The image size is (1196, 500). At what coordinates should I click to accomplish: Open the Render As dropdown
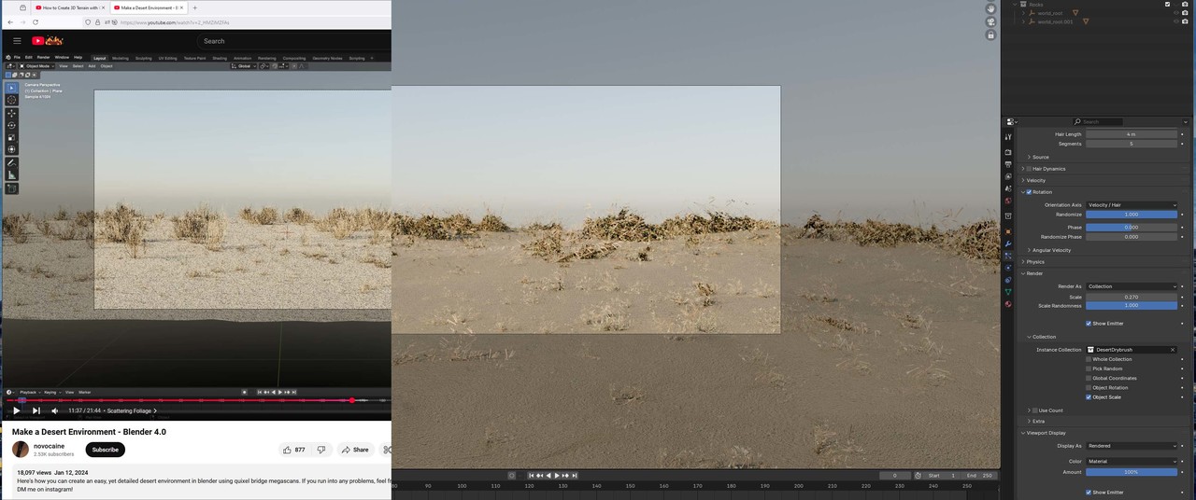click(1132, 286)
